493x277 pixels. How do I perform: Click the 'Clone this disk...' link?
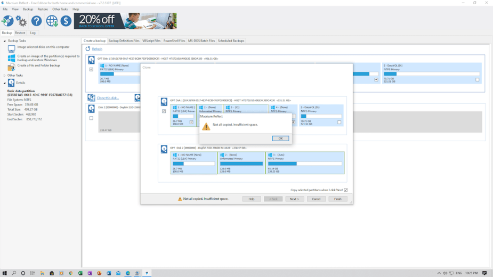108,98
